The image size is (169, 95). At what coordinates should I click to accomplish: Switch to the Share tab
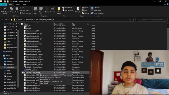pos(18,4)
